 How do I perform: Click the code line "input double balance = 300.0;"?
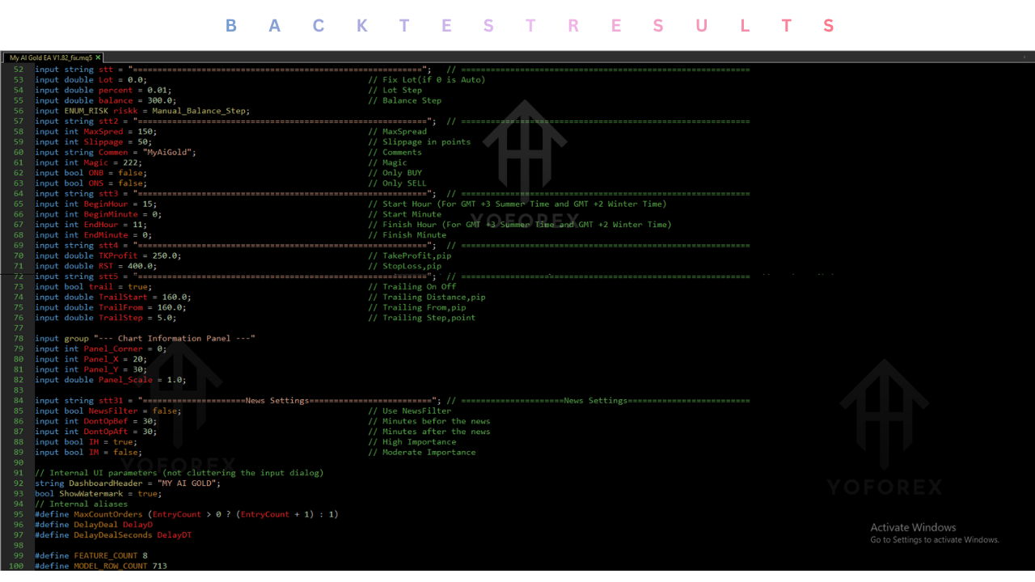click(x=105, y=101)
